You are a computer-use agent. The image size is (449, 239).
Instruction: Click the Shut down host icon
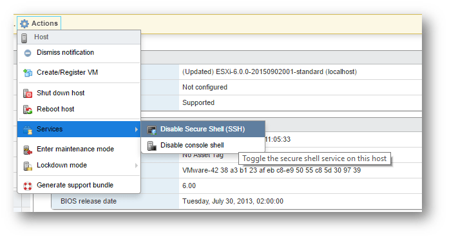(x=28, y=93)
